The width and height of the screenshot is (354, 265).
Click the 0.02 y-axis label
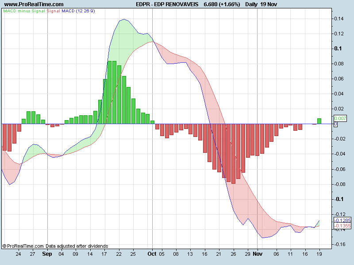pos(339,109)
